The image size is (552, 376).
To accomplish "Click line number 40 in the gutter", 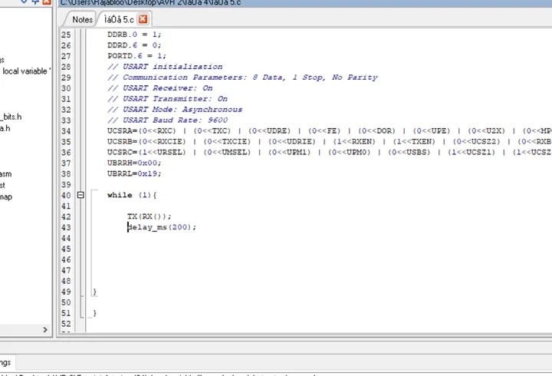I will pyautogui.click(x=66, y=195).
